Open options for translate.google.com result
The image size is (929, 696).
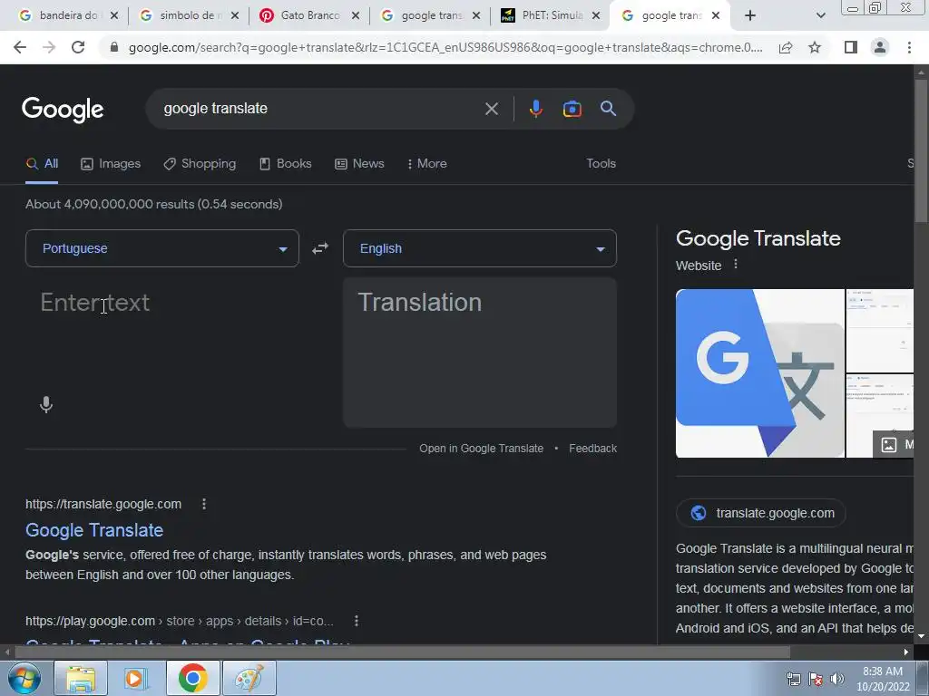click(204, 504)
